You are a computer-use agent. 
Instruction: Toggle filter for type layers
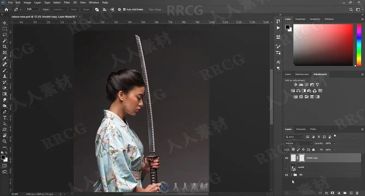click(x=319, y=137)
